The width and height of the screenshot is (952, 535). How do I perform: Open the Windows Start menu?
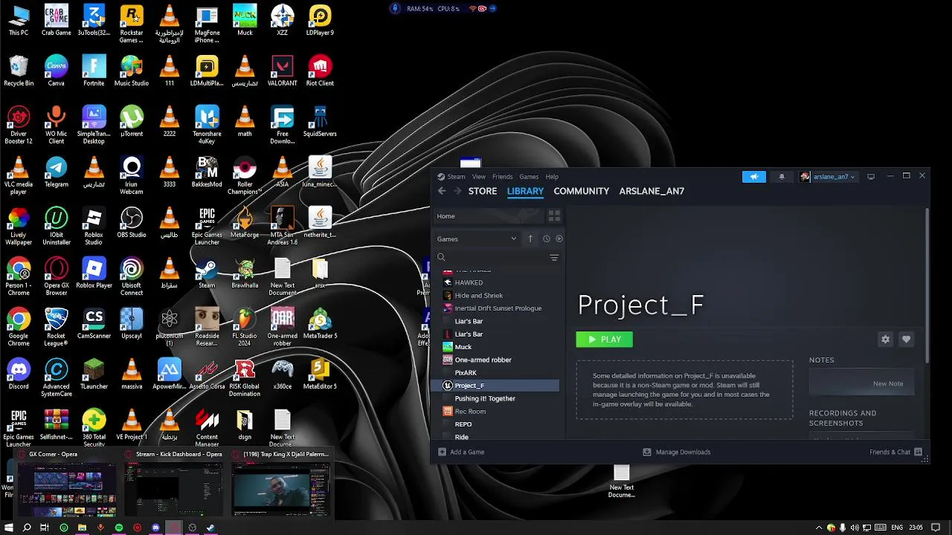9,528
